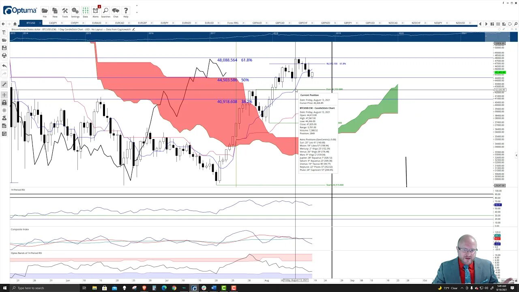Viewport: 519px width, 292px height.
Task: Click the grid view icon in tab bar
Action: tap(498, 24)
